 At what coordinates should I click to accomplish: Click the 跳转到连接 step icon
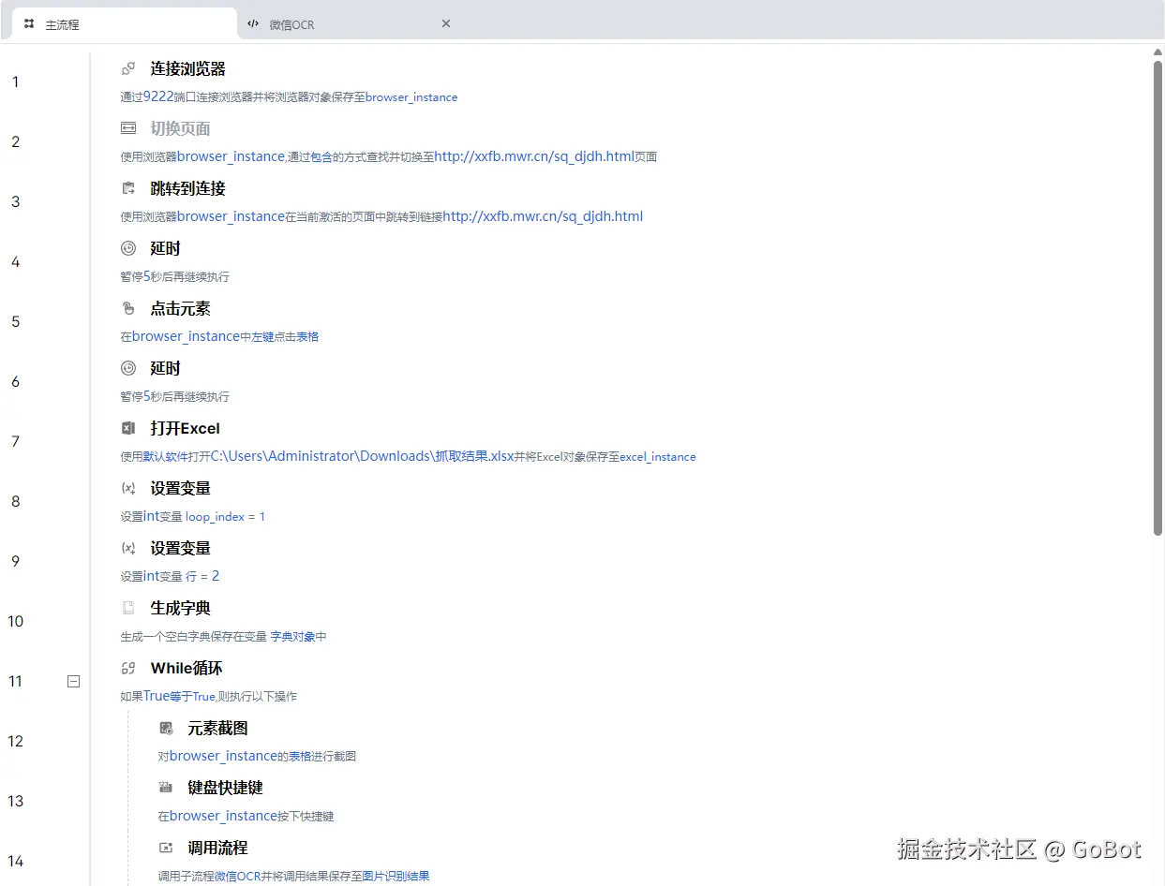coord(128,187)
